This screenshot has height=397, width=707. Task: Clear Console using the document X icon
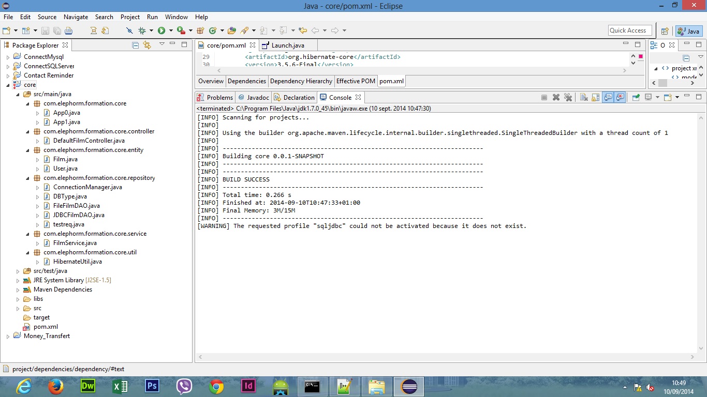pyautogui.click(x=584, y=97)
